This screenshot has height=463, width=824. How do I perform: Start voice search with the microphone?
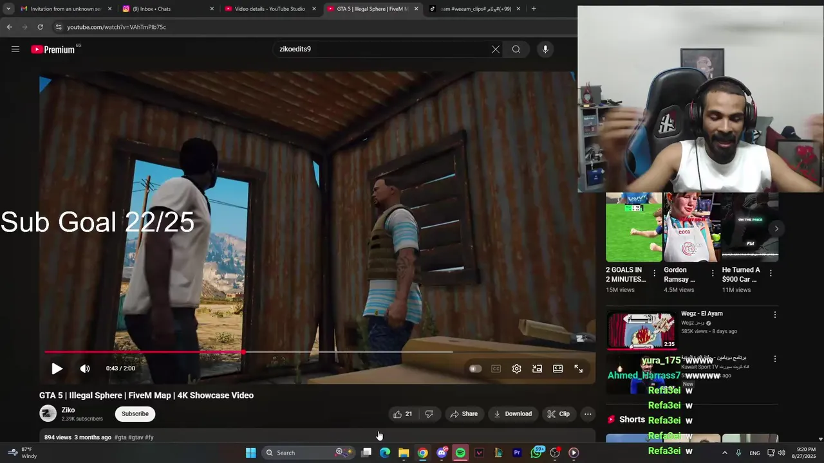click(x=545, y=49)
